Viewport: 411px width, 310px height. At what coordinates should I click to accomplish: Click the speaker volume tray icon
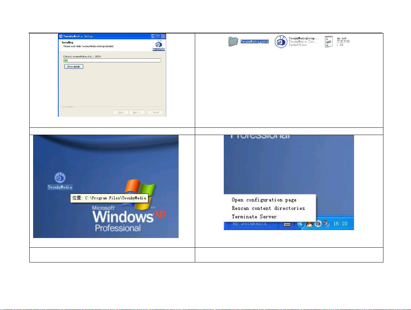[x=326, y=223]
